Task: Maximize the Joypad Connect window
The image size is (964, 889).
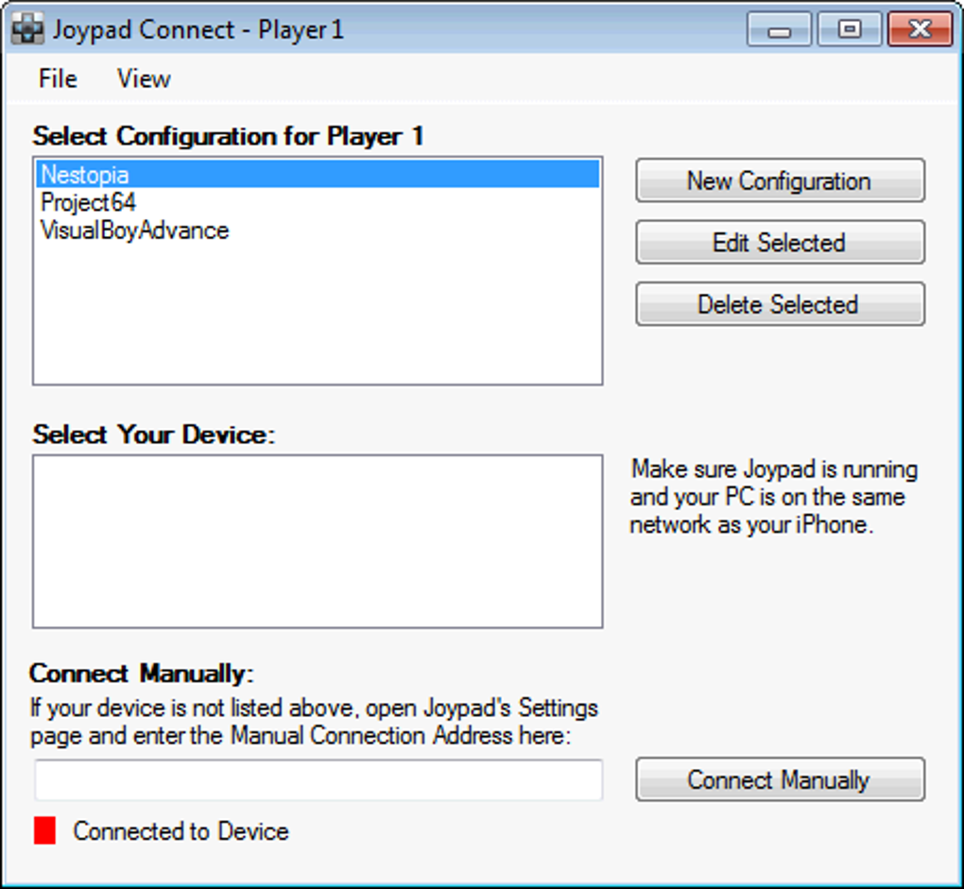Action: (x=850, y=29)
